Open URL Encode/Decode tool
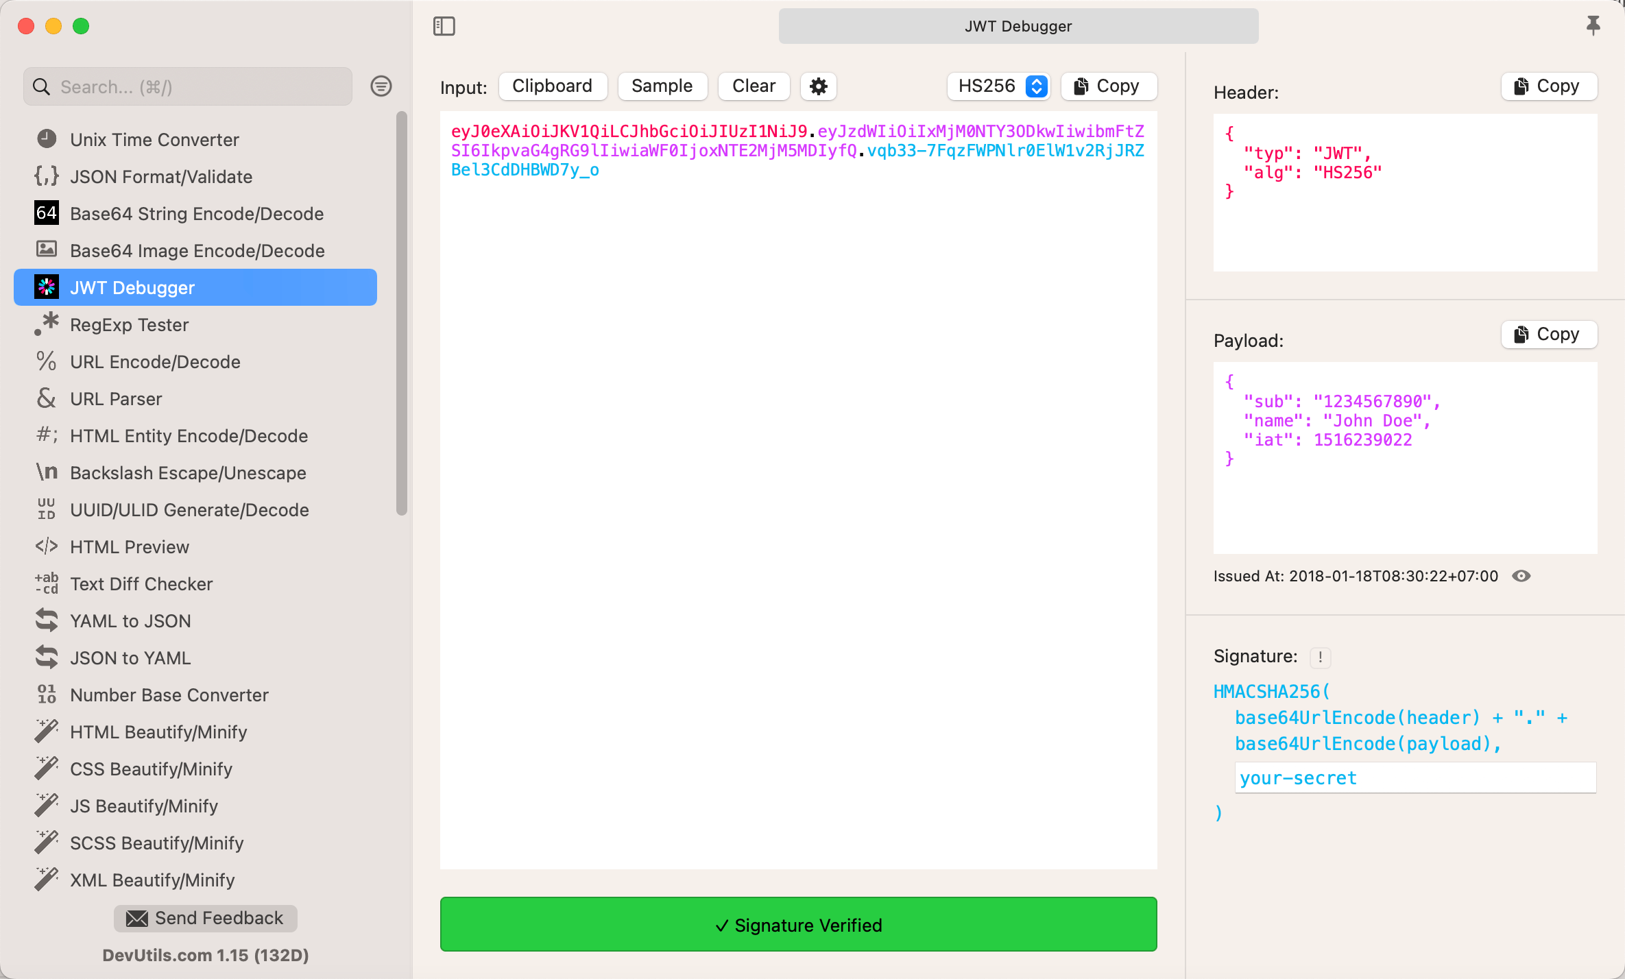Image resolution: width=1625 pixels, height=979 pixels. point(195,361)
